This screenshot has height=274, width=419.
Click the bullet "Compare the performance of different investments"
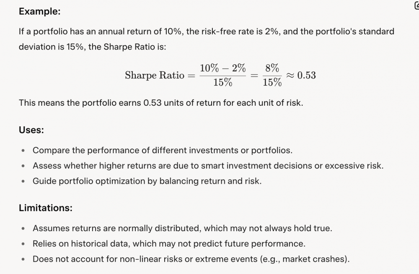pyautogui.click(x=163, y=150)
